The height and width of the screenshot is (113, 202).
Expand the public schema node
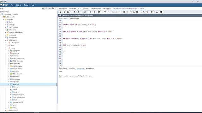(7, 46)
